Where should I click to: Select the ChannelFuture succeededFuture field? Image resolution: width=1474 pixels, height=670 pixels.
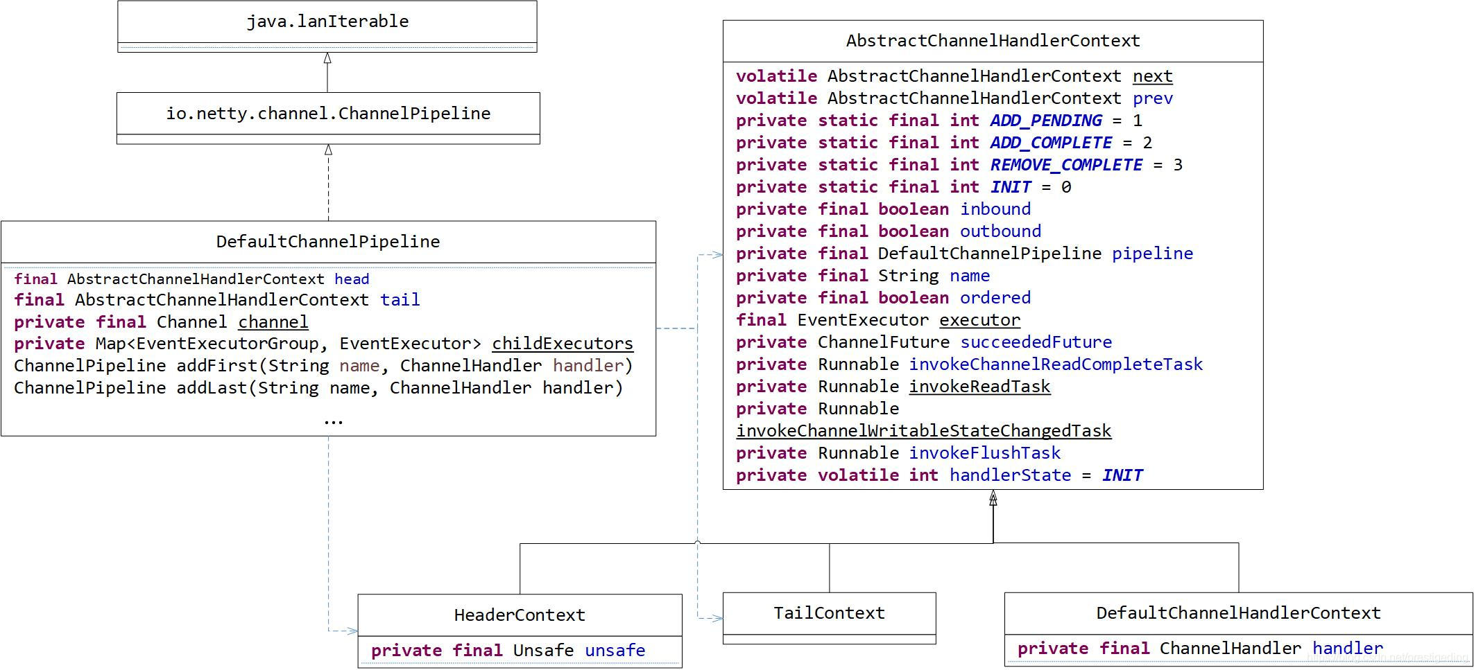point(924,342)
